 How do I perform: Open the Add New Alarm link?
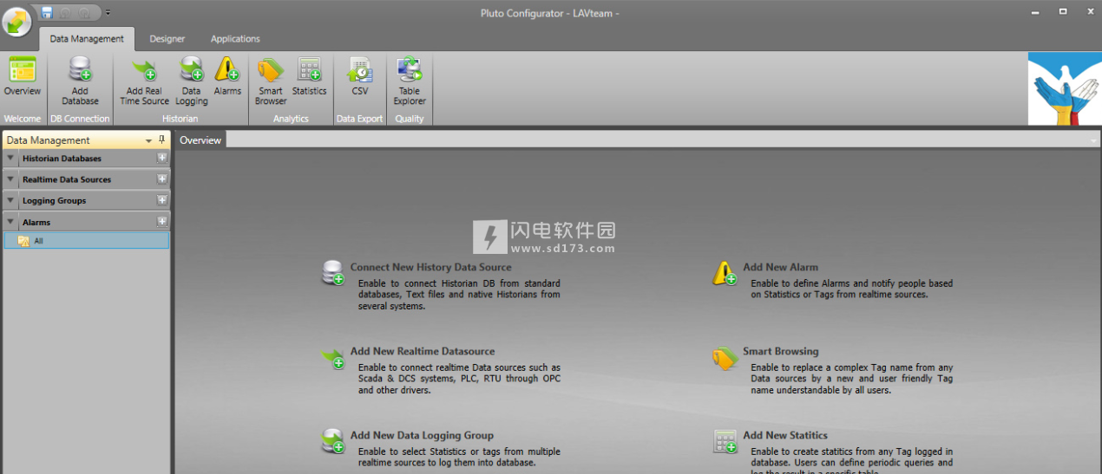click(x=780, y=267)
